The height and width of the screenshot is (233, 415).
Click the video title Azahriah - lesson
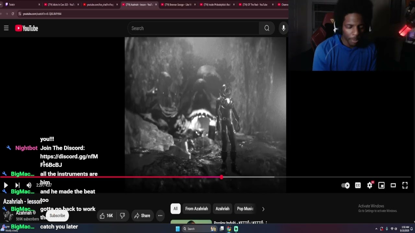click(22, 201)
